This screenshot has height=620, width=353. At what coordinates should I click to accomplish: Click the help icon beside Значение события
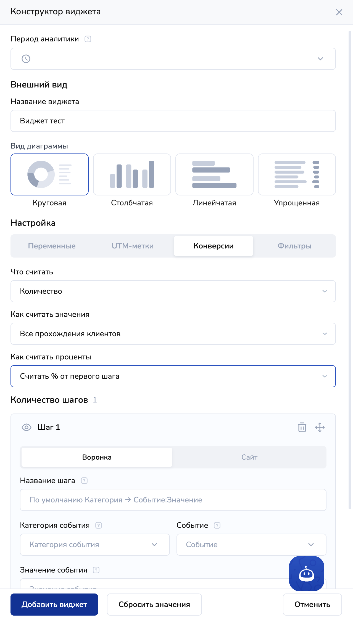point(96,570)
